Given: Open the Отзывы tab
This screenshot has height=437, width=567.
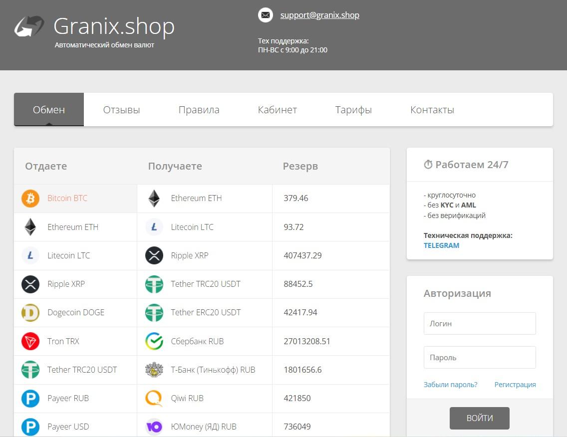Looking at the screenshot, I should click(x=121, y=110).
